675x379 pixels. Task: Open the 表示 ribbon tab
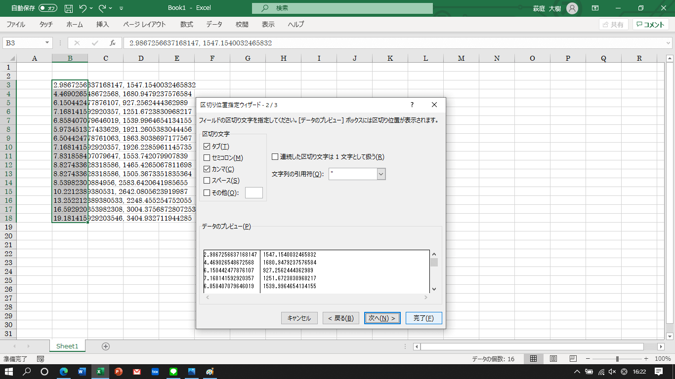click(268, 24)
